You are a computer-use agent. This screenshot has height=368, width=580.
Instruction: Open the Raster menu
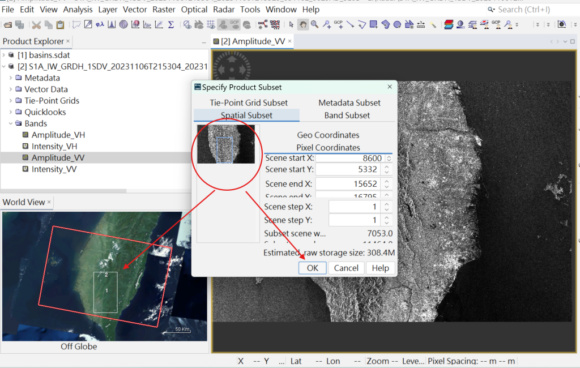point(164,10)
